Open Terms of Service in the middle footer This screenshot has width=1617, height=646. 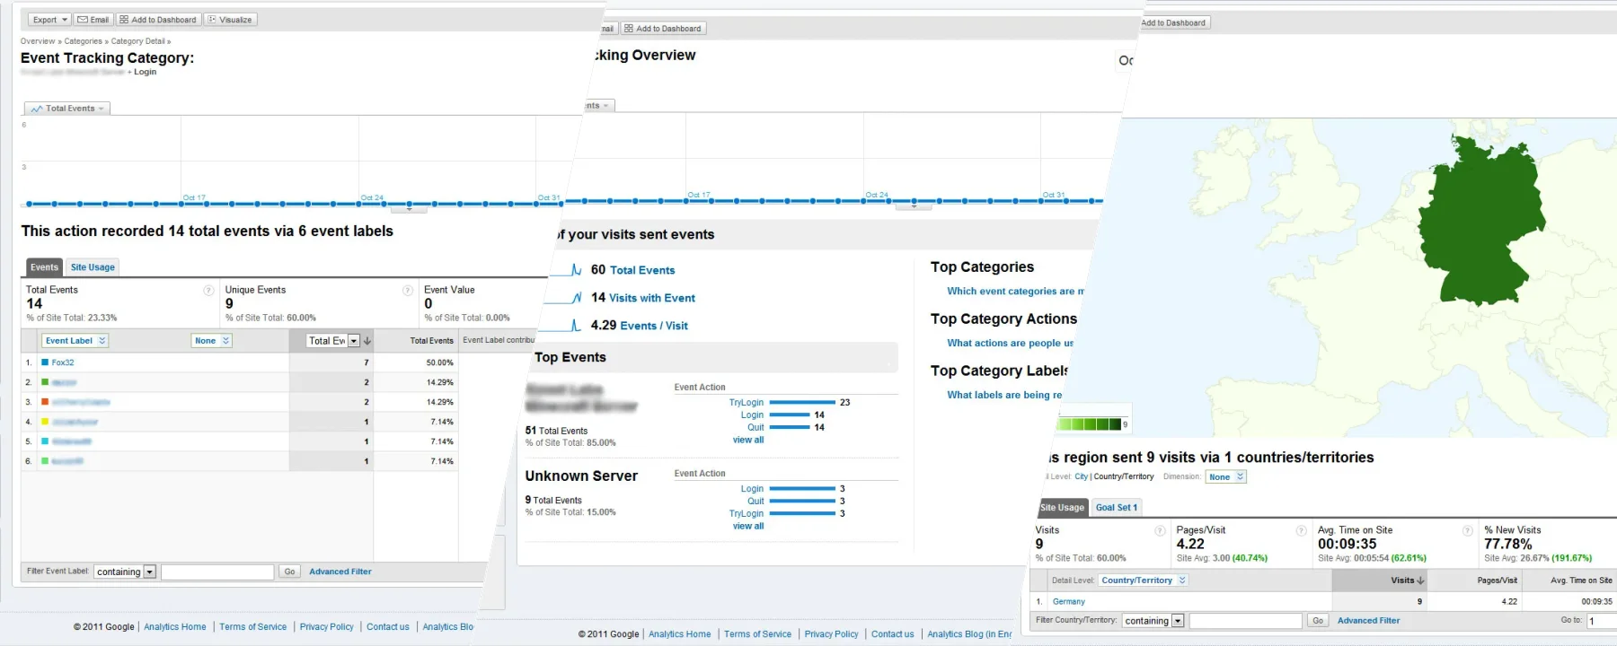[758, 634]
